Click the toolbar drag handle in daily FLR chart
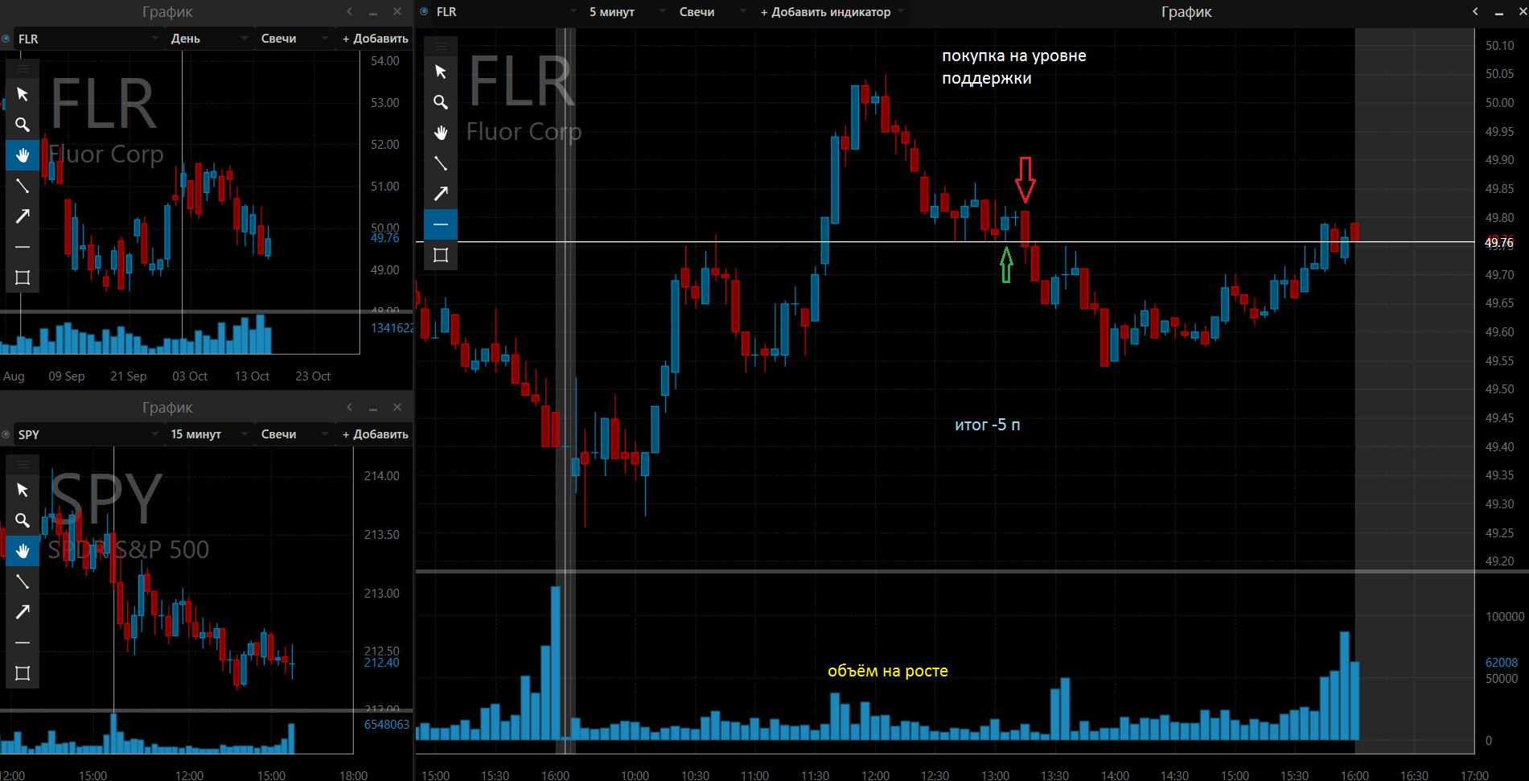The image size is (1529, 781). (23, 69)
